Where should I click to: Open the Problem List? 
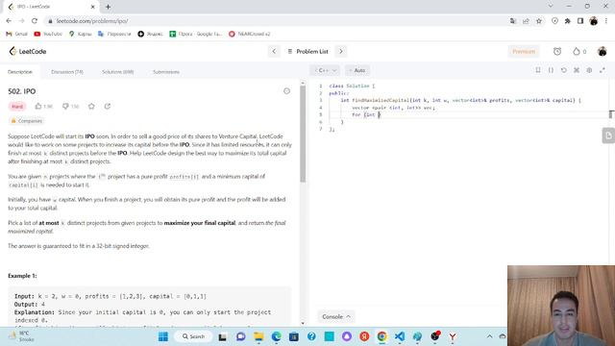307,51
